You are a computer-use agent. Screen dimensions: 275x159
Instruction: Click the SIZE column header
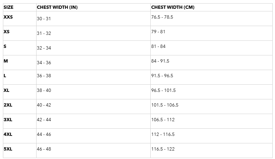point(8,7)
